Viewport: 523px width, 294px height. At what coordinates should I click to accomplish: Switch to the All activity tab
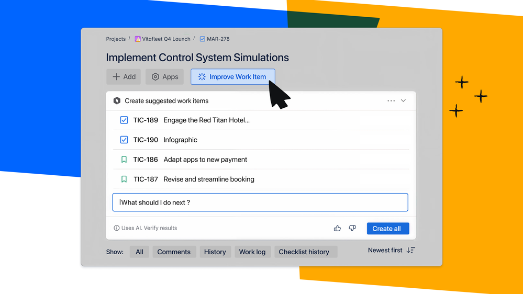pos(139,252)
